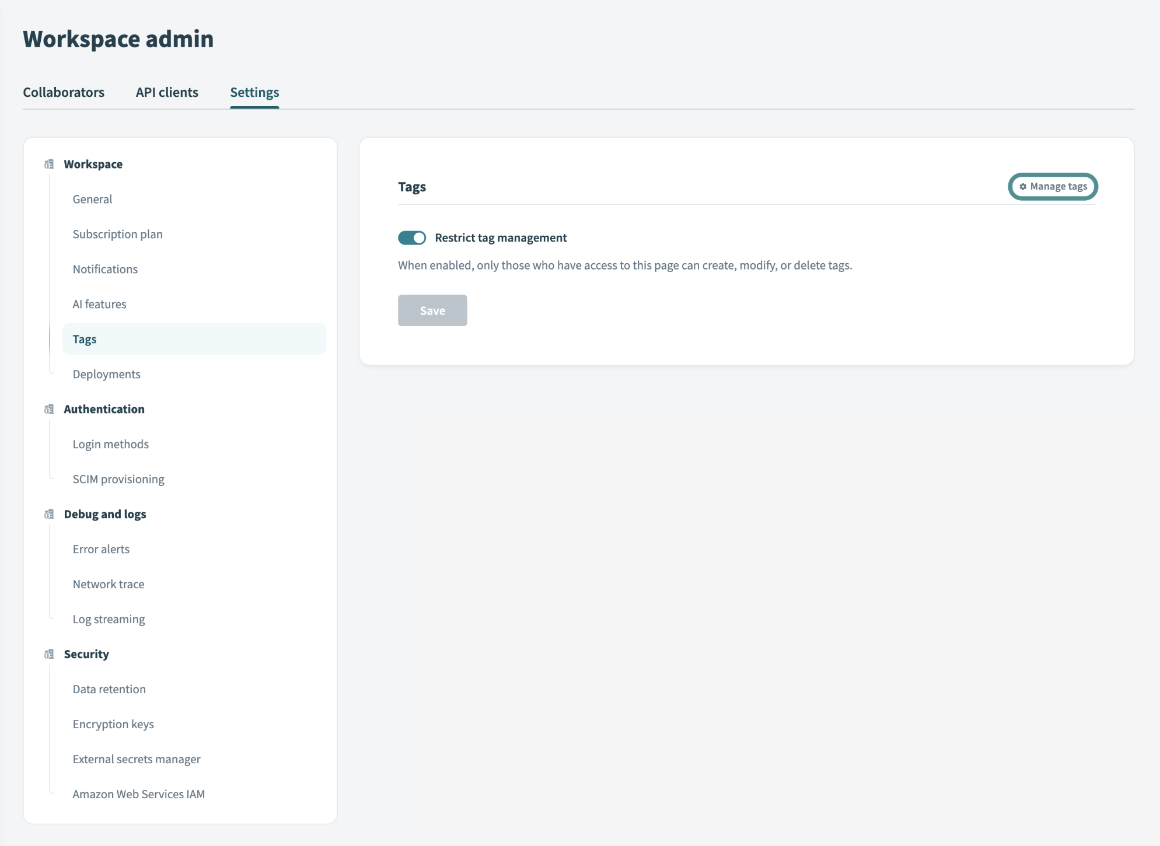Screen dimensions: 1160x846
Task: Navigate to SCIM provisioning settings
Action: pos(118,478)
